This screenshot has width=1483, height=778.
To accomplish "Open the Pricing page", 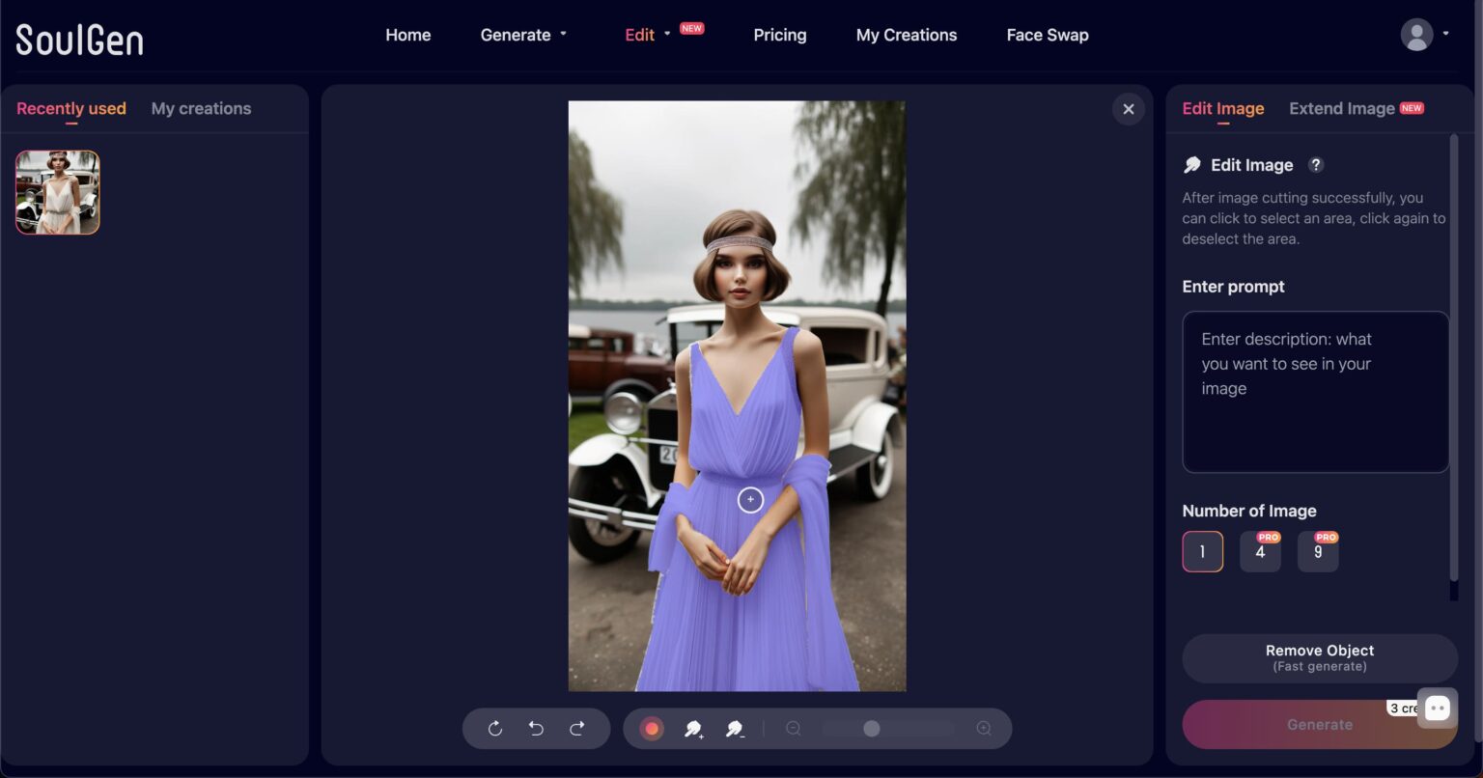I will [779, 35].
